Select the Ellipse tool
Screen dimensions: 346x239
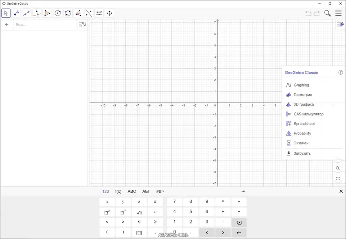(68, 13)
